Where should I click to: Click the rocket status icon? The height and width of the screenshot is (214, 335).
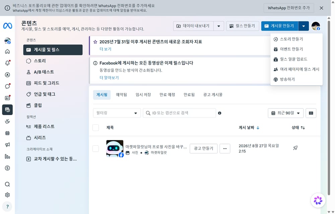click(x=295, y=148)
